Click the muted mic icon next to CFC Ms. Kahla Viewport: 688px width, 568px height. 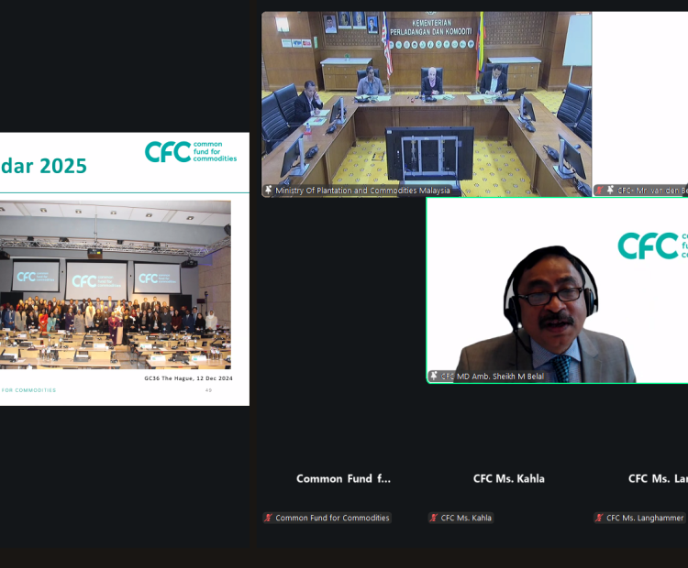point(434,518)
